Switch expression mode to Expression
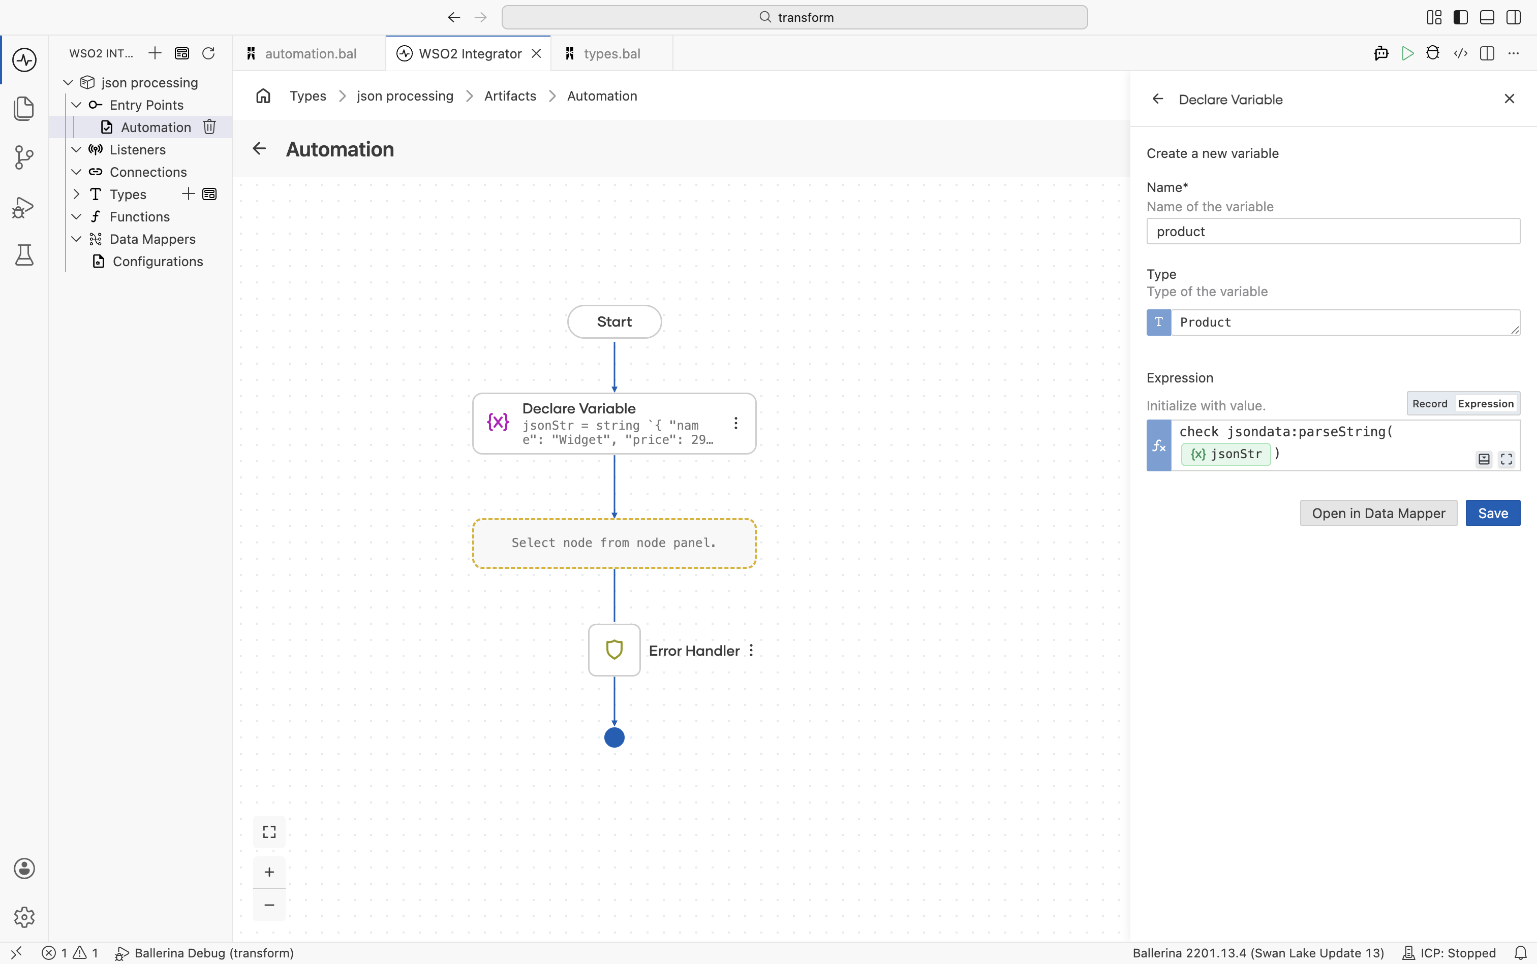1537x964 pixels. pyautogui.click(x=1486, y=404)
